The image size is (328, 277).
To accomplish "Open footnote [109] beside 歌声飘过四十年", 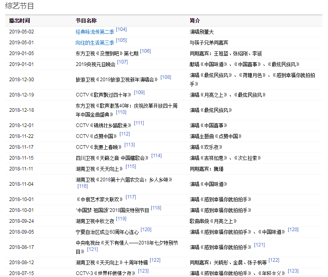I will pyautogui.click(x=139, y=93).
